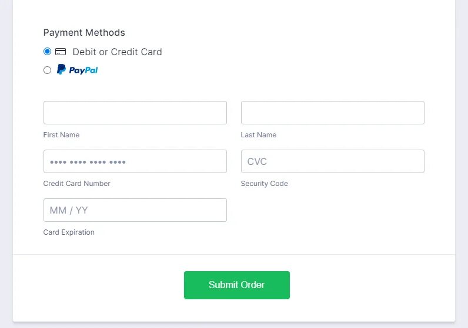
Task: Click the "Card Expiration" label
Action: tap(69, 232)
